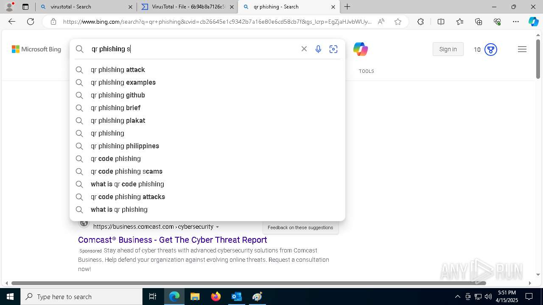This screenshot has height=305, width=543.
Task: Click the browser address bar URL
Action: tap(217, 22)
